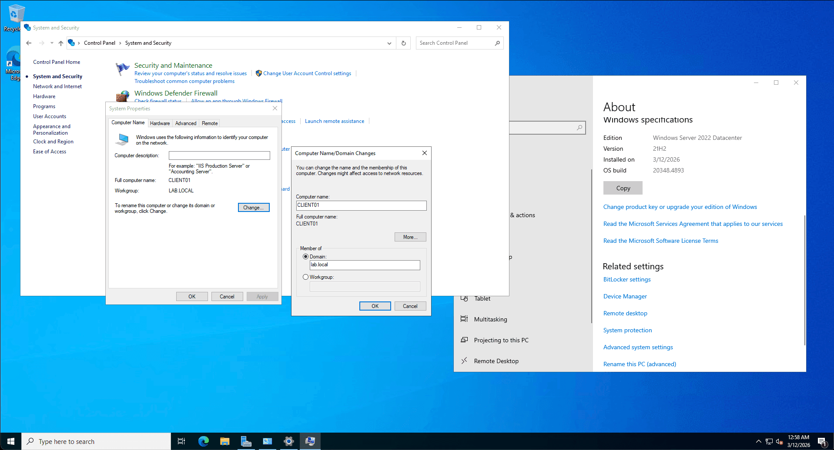834x450 pixels.
Task: Click the Settings window vertical scrollbar
Action: (x=804, y=280)
